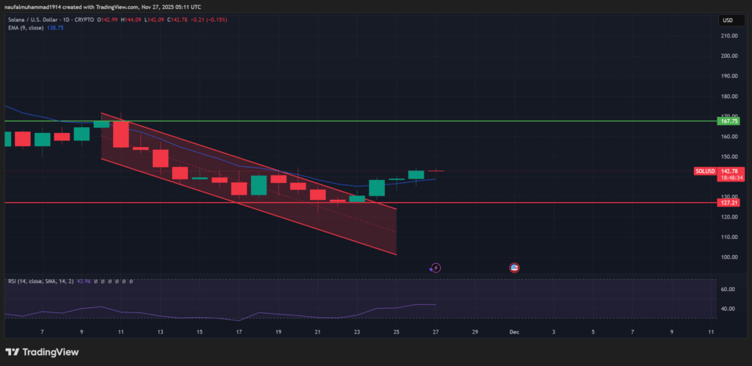Click the RSI 60.00 scale label
The height and width of the screenshot is (366, 752).
728,290
